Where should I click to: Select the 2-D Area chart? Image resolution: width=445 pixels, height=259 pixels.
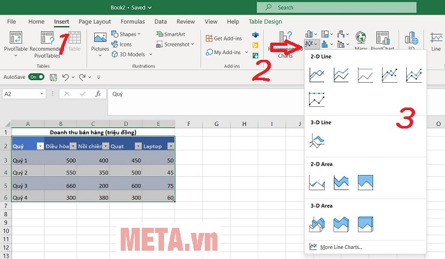click(317, 183)
